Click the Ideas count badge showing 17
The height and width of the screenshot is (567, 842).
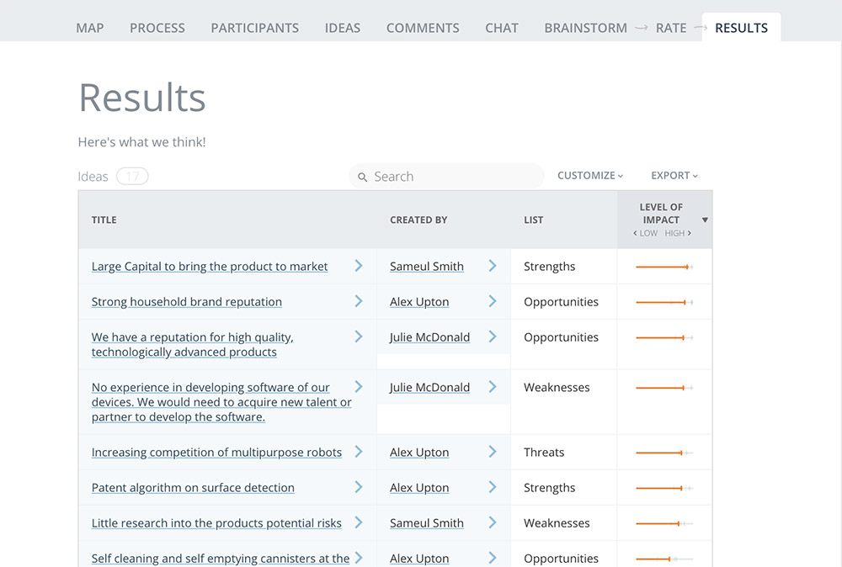(x=132, y=177)
